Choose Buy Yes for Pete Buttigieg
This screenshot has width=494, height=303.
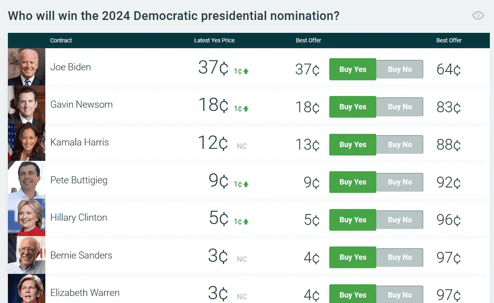(x=353, y=182)
